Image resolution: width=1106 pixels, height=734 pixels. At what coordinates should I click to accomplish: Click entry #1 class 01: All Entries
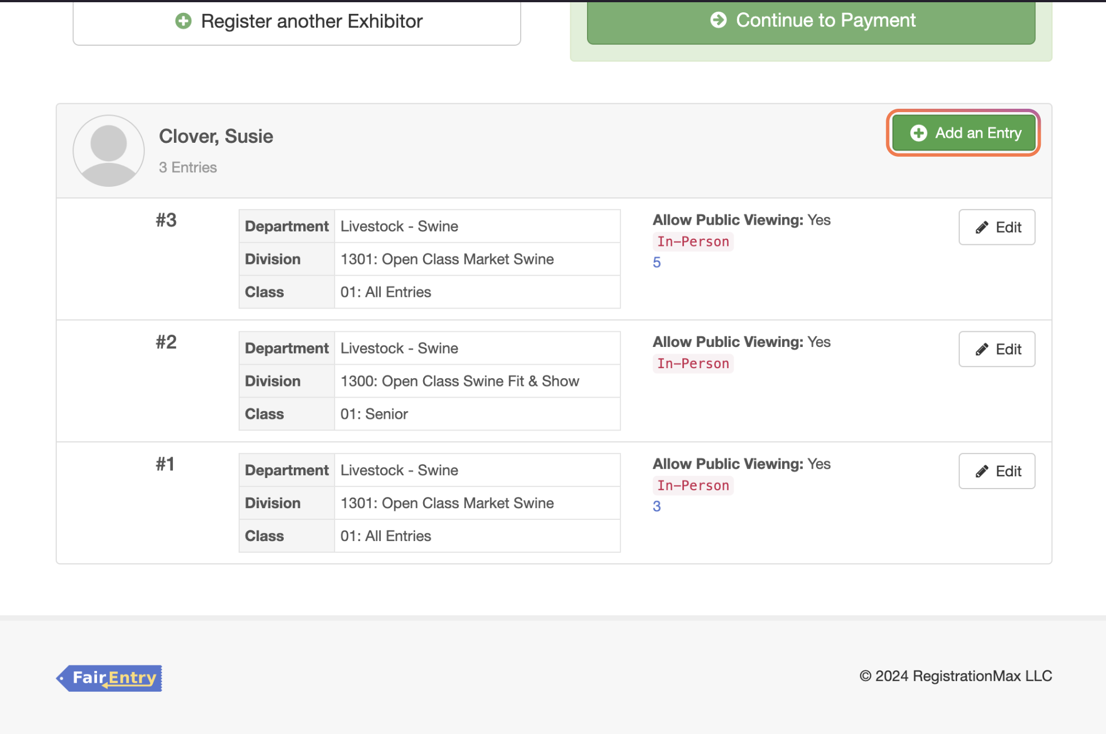(477, 536)
